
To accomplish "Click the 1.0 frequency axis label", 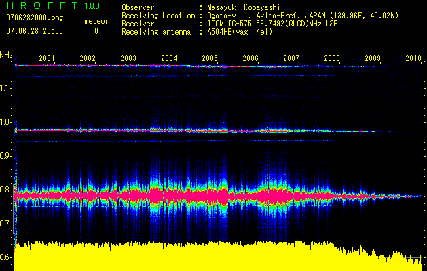I will pos(6,122).
